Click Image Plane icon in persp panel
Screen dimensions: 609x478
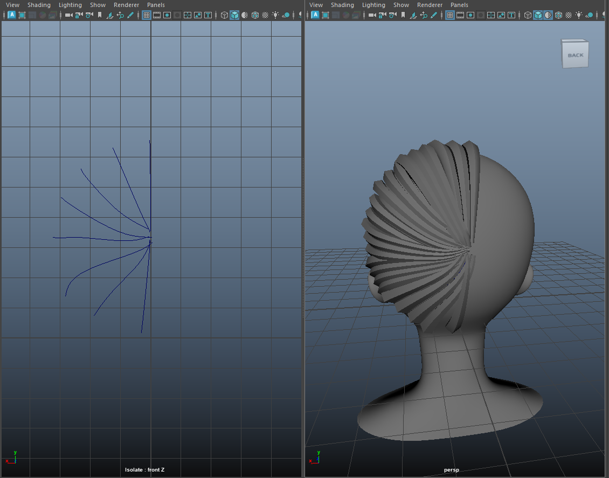click(x=413, y=15)
